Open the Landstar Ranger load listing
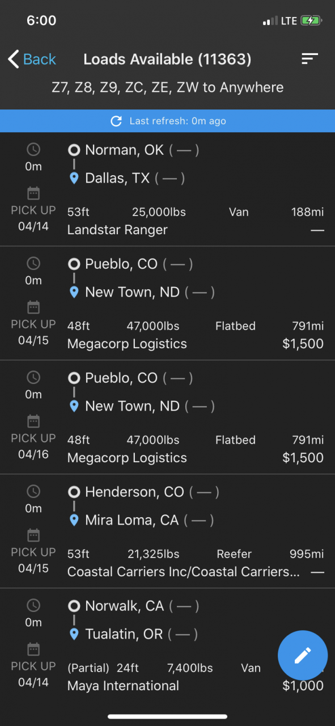Image resolution: width=335 pixels, height=726 pixels. [167, 189]
